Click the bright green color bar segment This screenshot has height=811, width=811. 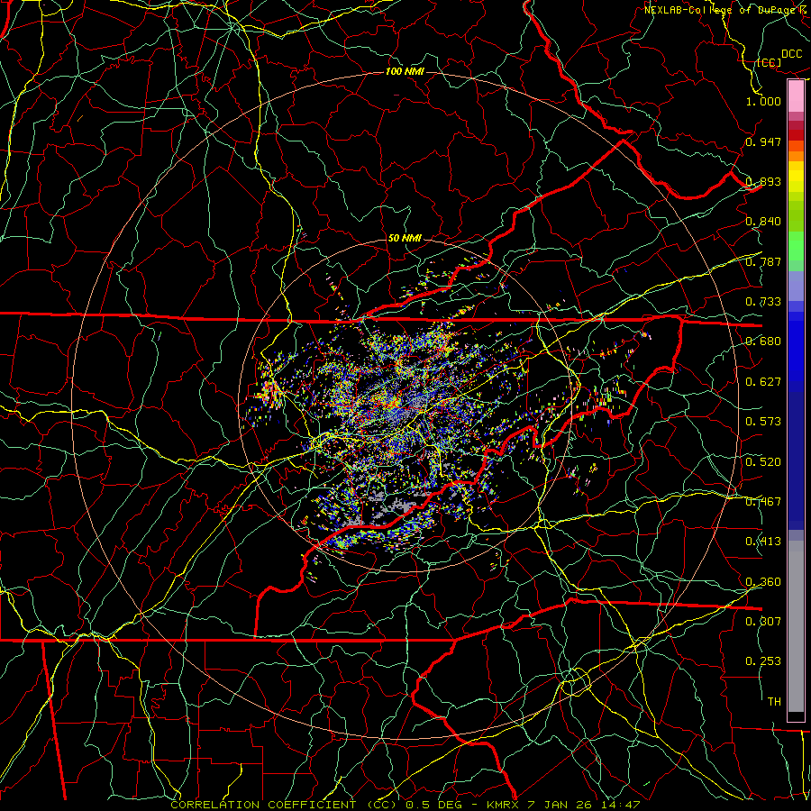[x=796, y=246]
